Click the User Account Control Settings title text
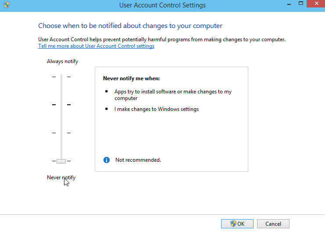Viewport: 325px width, 238px height. click(x=162, y=5)
